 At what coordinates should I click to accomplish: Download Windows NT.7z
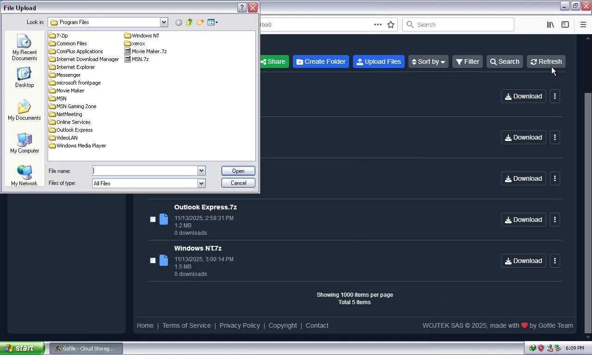pyautogui.click(x=524, y=261)
